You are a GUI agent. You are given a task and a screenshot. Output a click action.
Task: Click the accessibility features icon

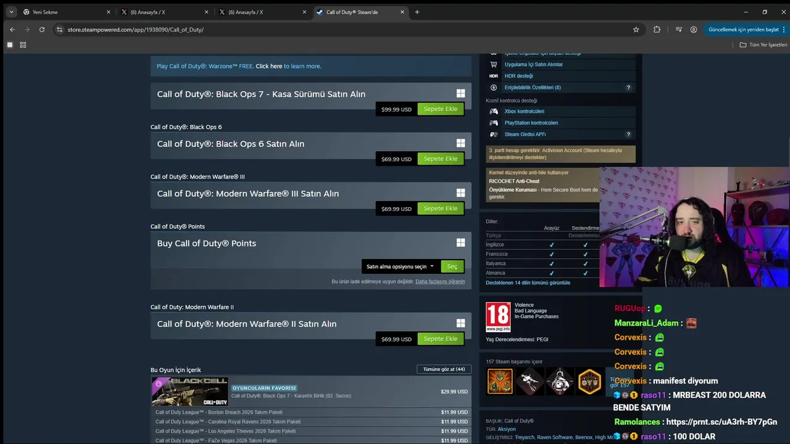pos(494,88)
